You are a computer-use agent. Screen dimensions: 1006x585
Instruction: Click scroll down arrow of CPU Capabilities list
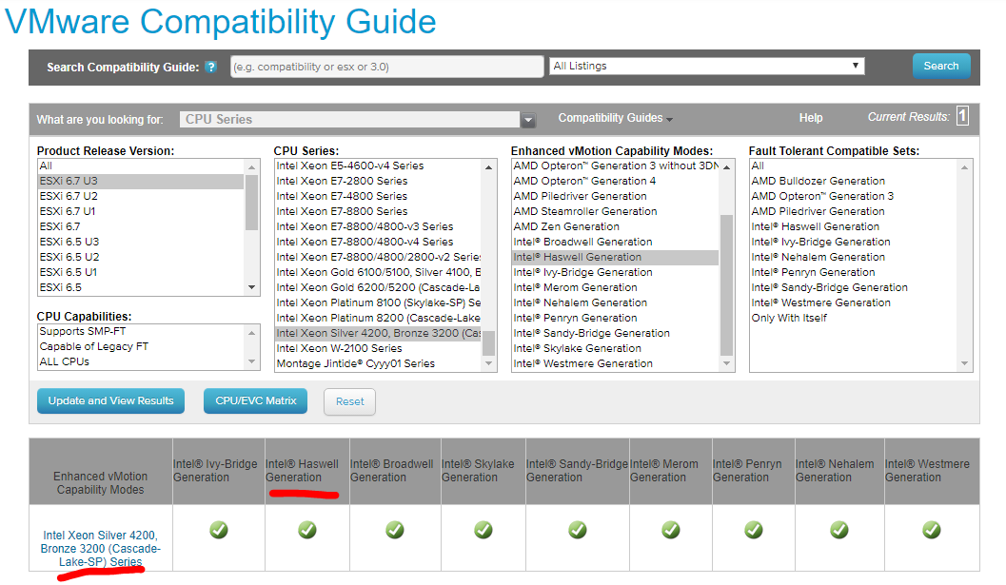[251, 361]
